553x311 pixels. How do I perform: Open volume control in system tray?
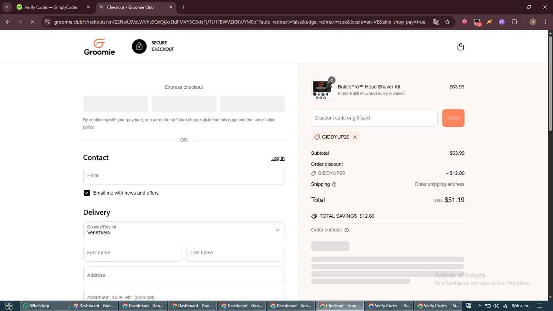496,306
